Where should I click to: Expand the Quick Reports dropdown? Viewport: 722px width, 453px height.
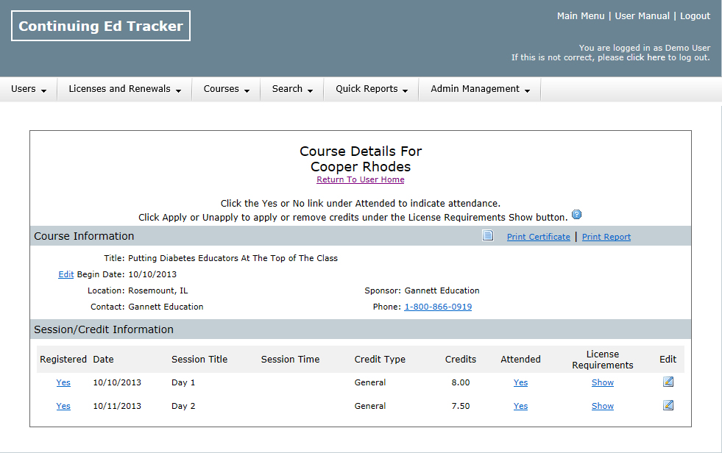click(x=371, y=89)
